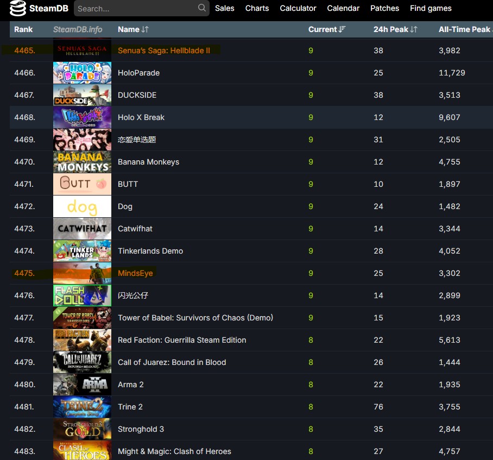The height and width of the screenshot is (460, 493).
Task: Open Might & Magic: Clash of Heroes link
Action: coord(174,451)
